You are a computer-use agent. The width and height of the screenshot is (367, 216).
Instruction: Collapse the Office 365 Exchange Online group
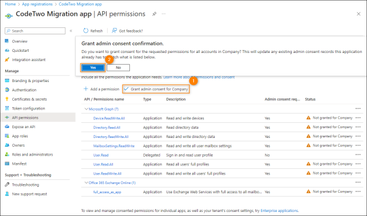(86, 183)
